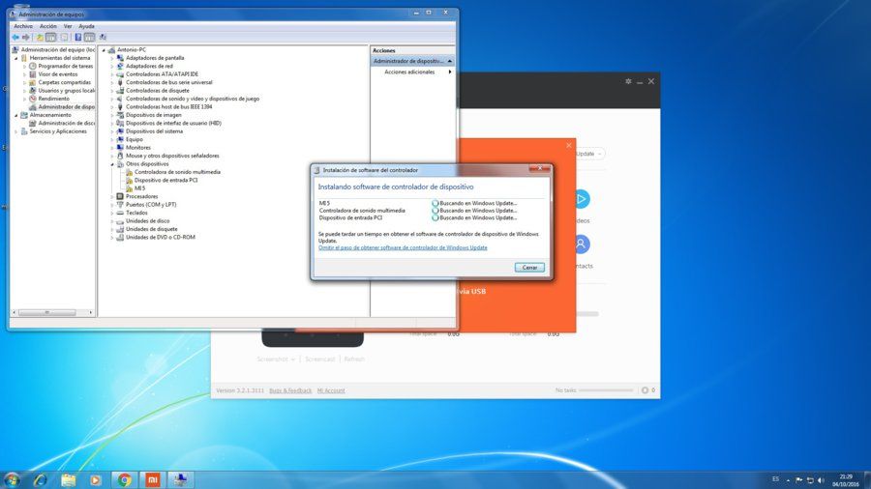The height and width of the screenshot is (489, 871).
Task: Click the No tasks progress bar in Mi Suite
Action: click(606, 390)
